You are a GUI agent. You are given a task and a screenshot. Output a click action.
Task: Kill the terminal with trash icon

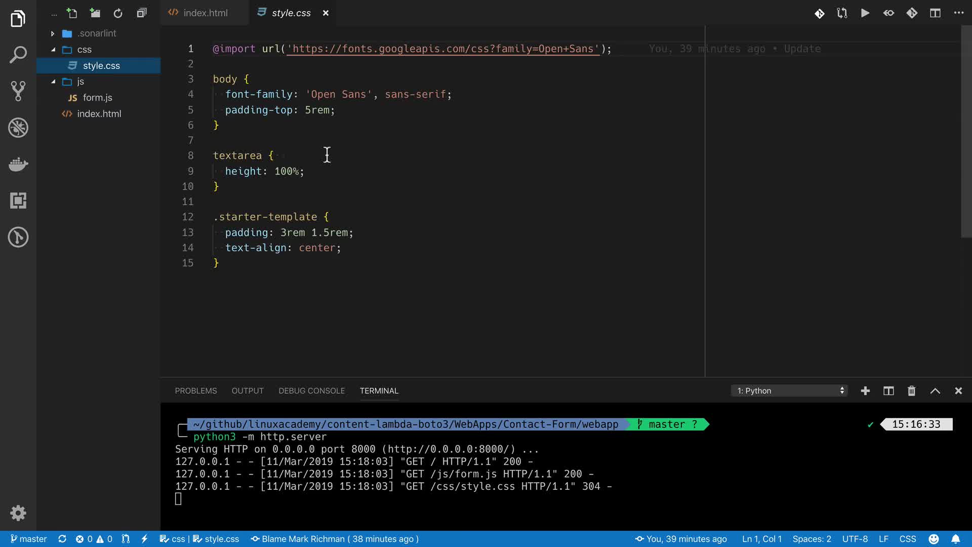point(911,390)
